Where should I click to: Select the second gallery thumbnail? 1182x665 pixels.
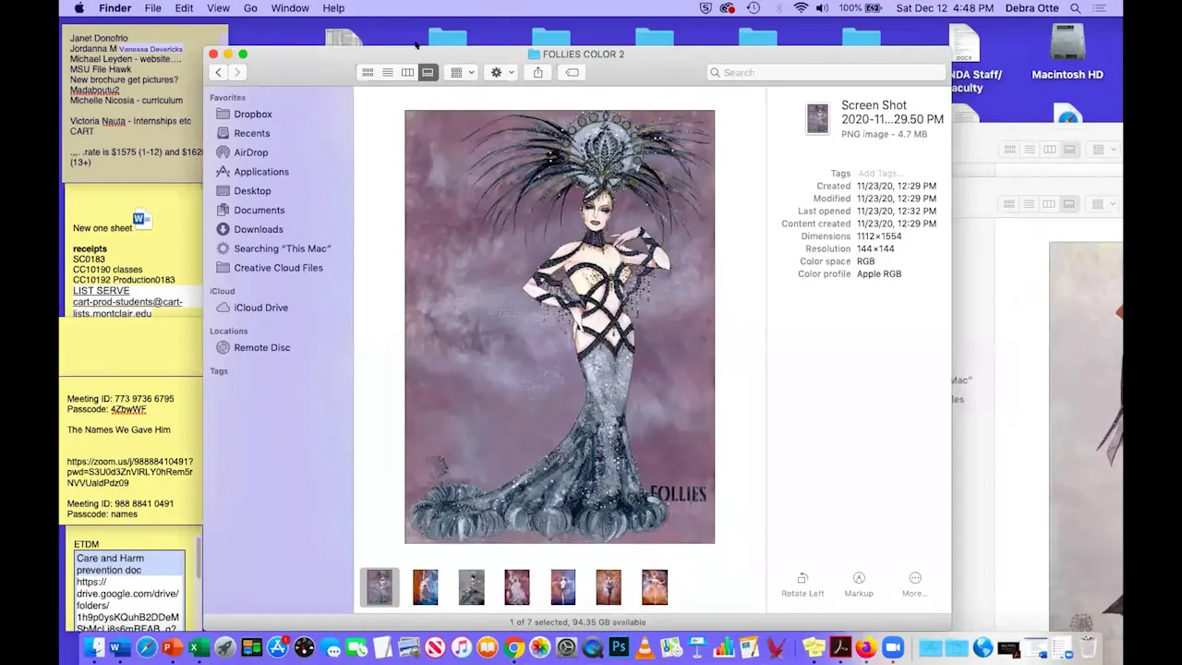click(426, 587)
